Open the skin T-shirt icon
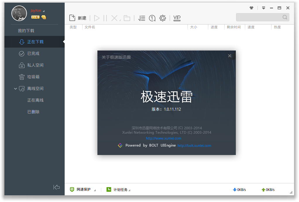Image resolution: width=299 pixels, height=202 pixels. pos(252,8)
